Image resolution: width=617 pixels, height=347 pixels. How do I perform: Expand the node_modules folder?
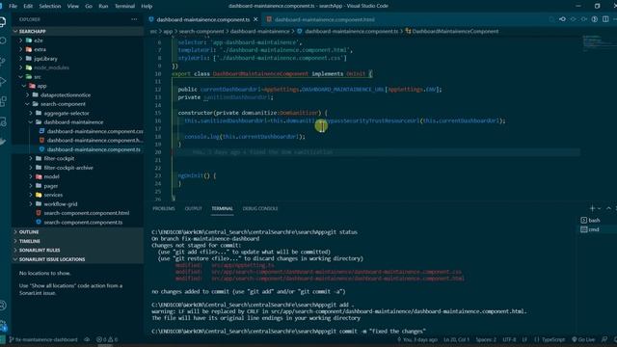[77, 67]
